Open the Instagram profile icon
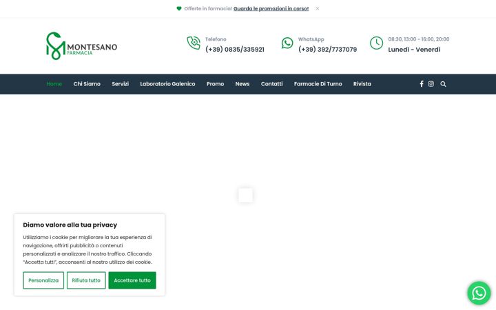The image size is (496, 310). tap(431, 84)
